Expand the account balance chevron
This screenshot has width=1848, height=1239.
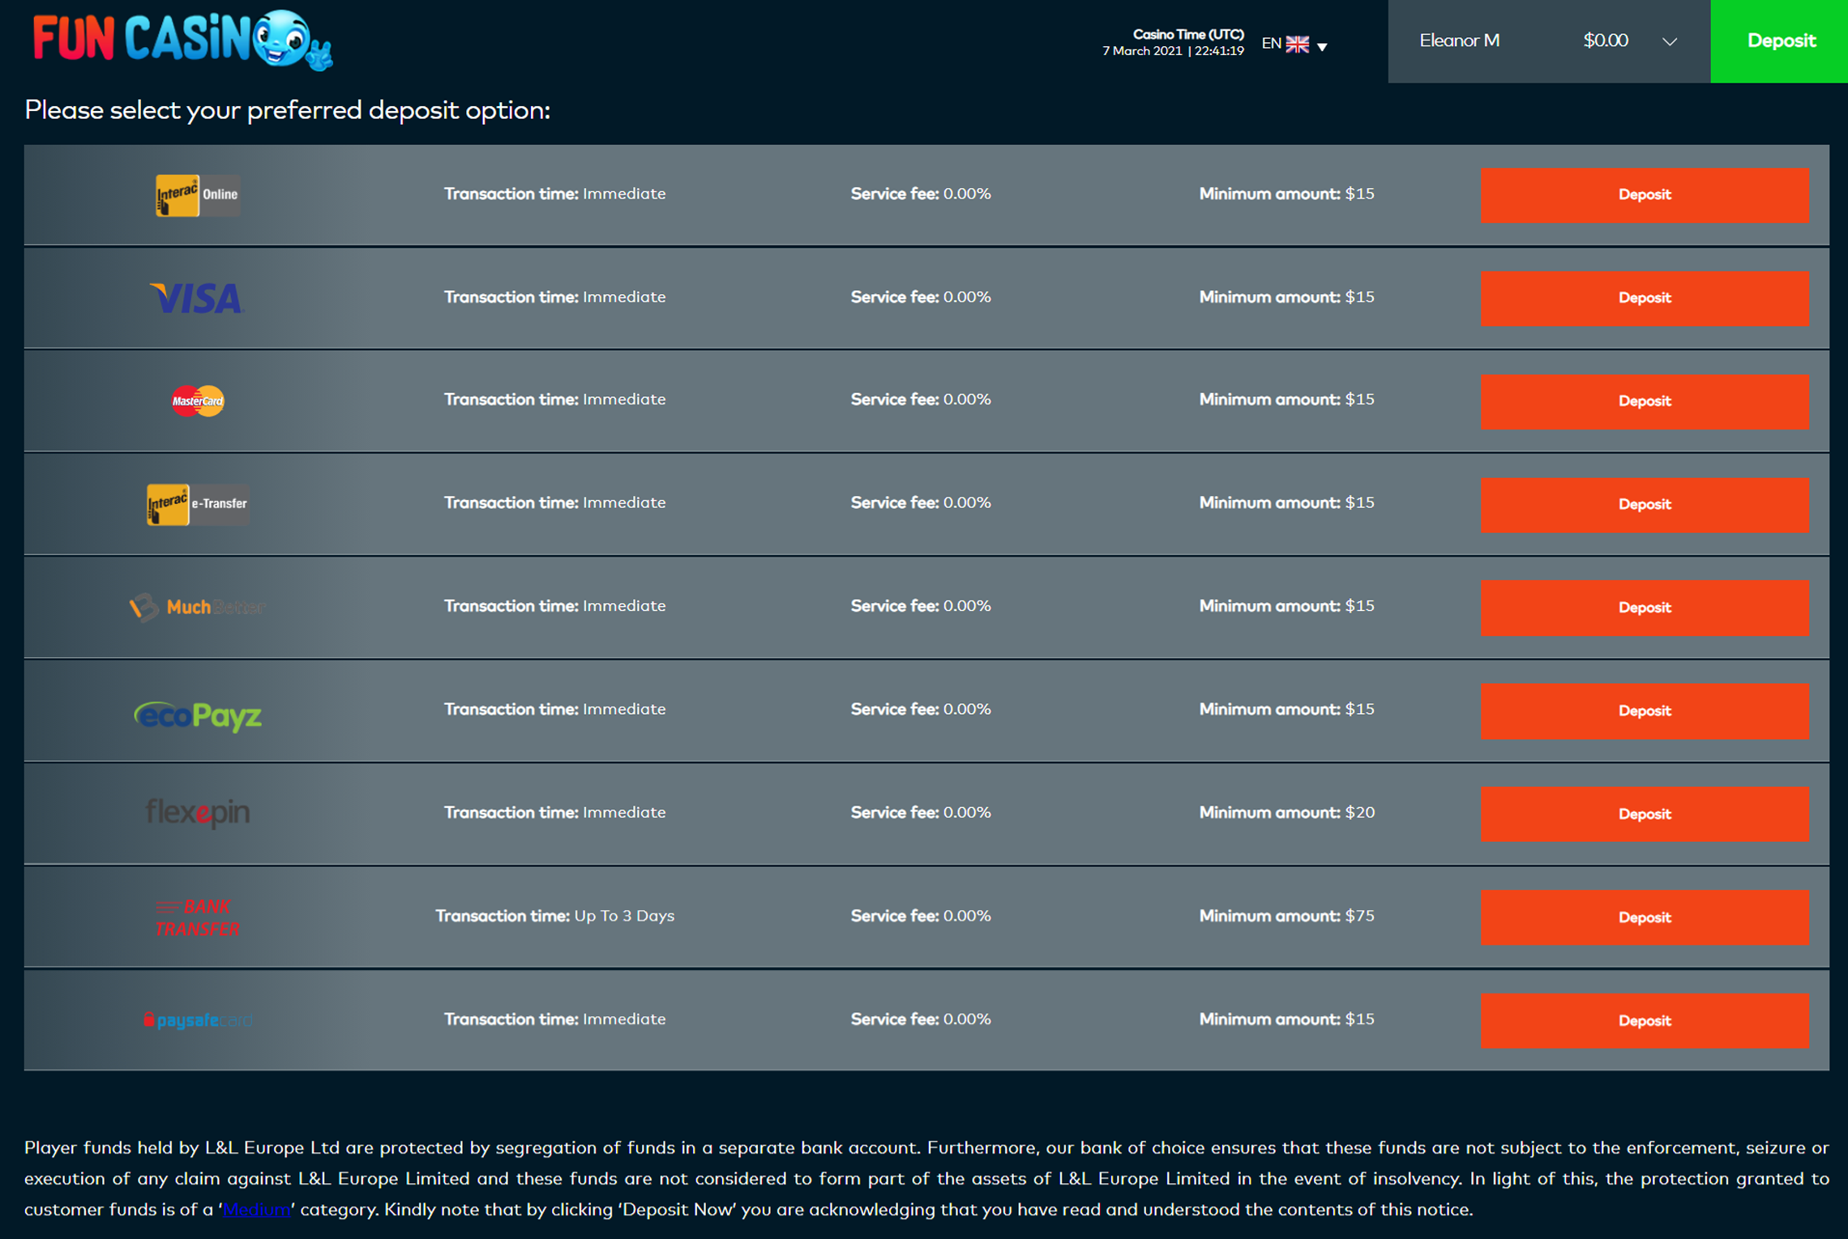point(1669,42)
